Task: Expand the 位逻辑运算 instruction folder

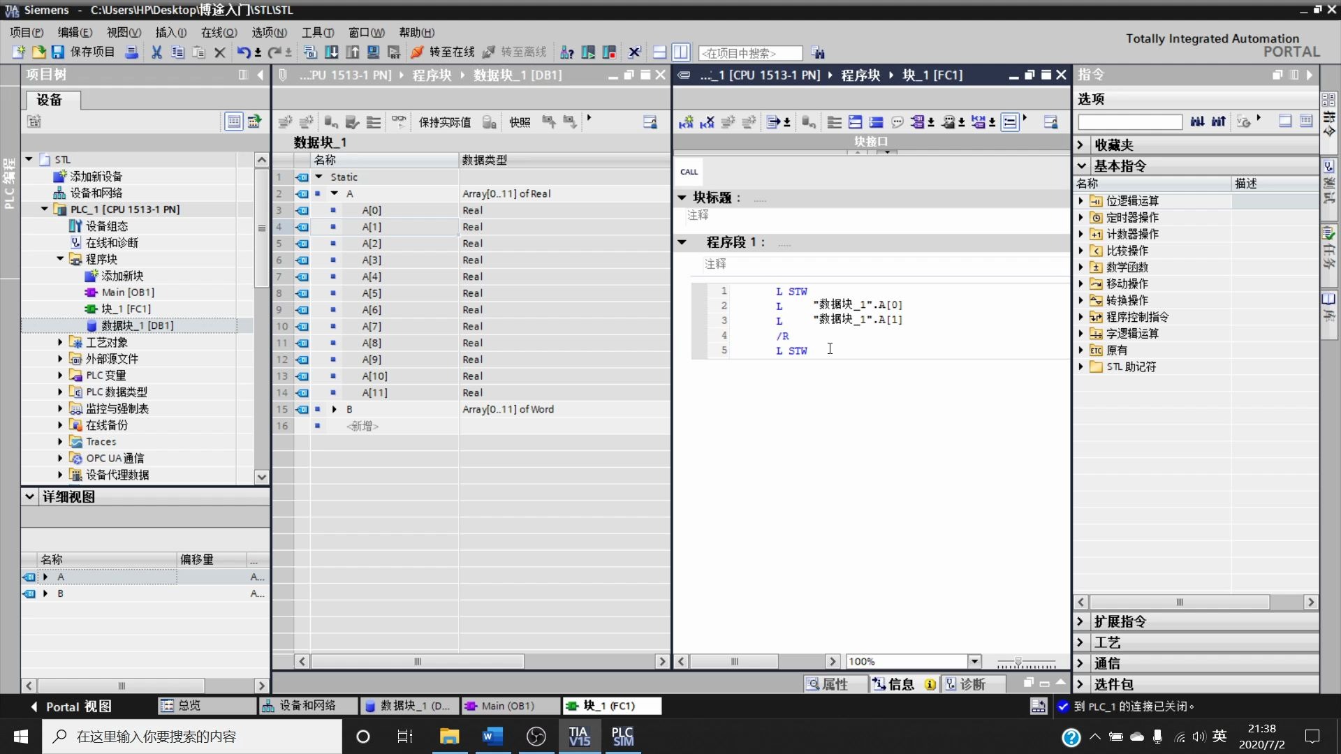Action: 1081,201
